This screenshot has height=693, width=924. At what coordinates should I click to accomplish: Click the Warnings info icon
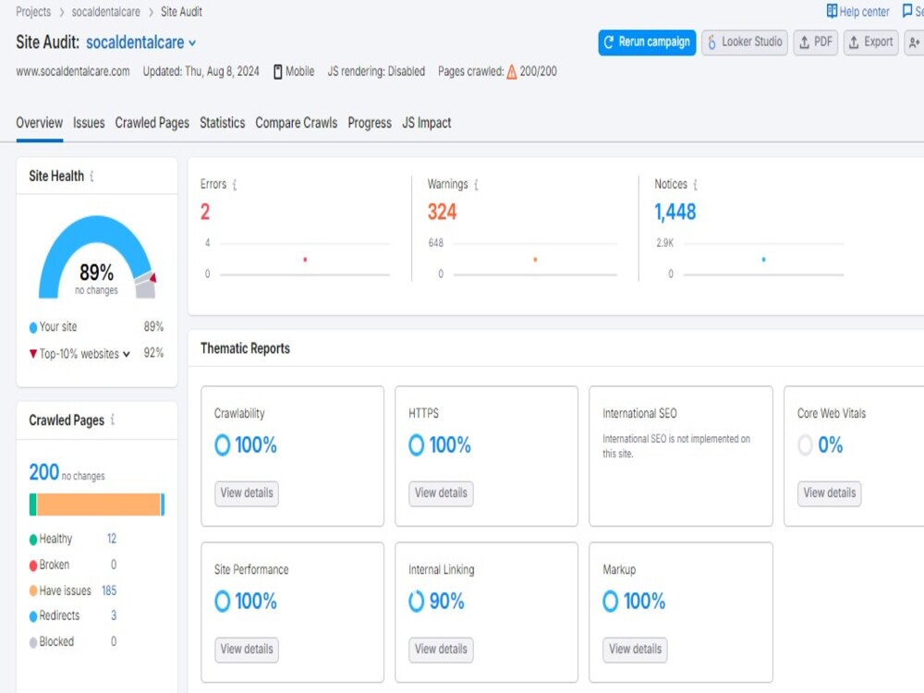[476, 185]
